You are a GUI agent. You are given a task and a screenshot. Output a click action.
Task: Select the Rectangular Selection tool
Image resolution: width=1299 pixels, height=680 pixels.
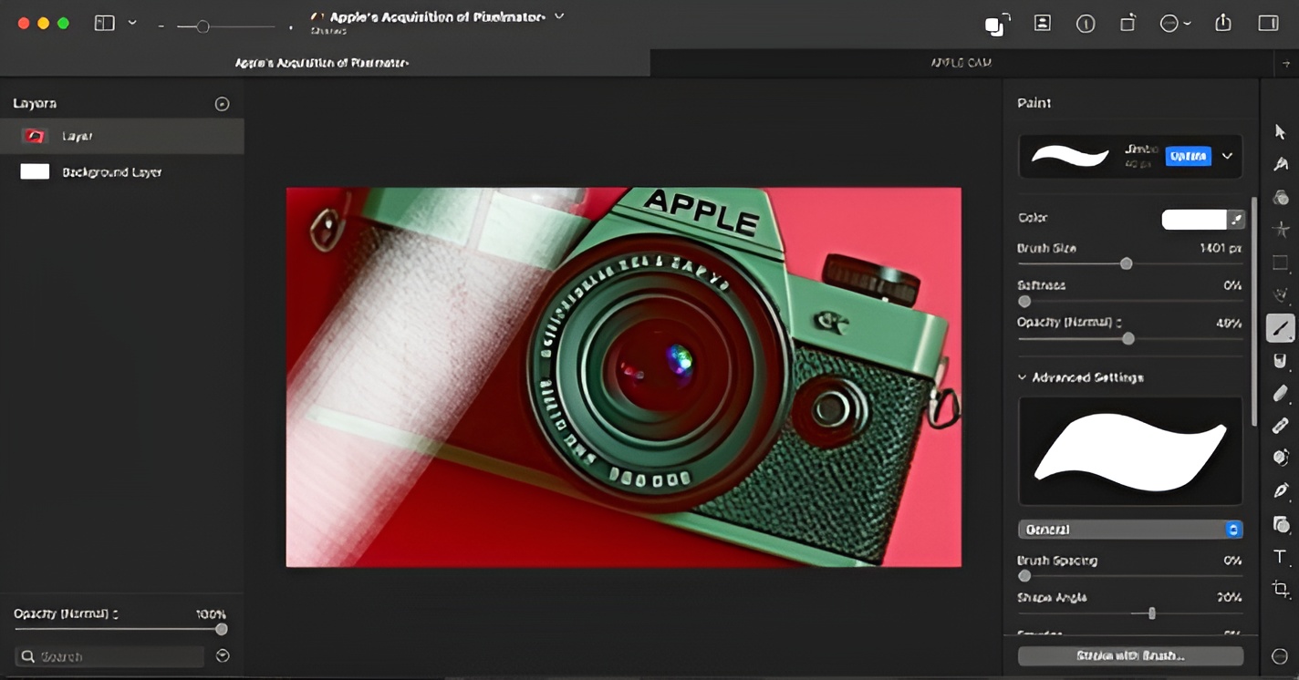point(1280,263)
